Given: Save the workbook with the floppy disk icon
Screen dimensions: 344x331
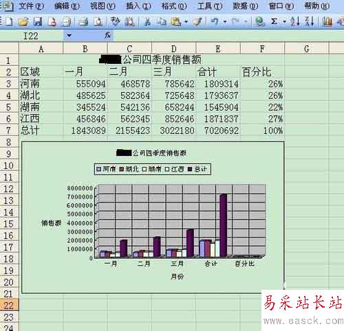Looking at the screenshot, I should pyautogui.click(x=38, y=22).
